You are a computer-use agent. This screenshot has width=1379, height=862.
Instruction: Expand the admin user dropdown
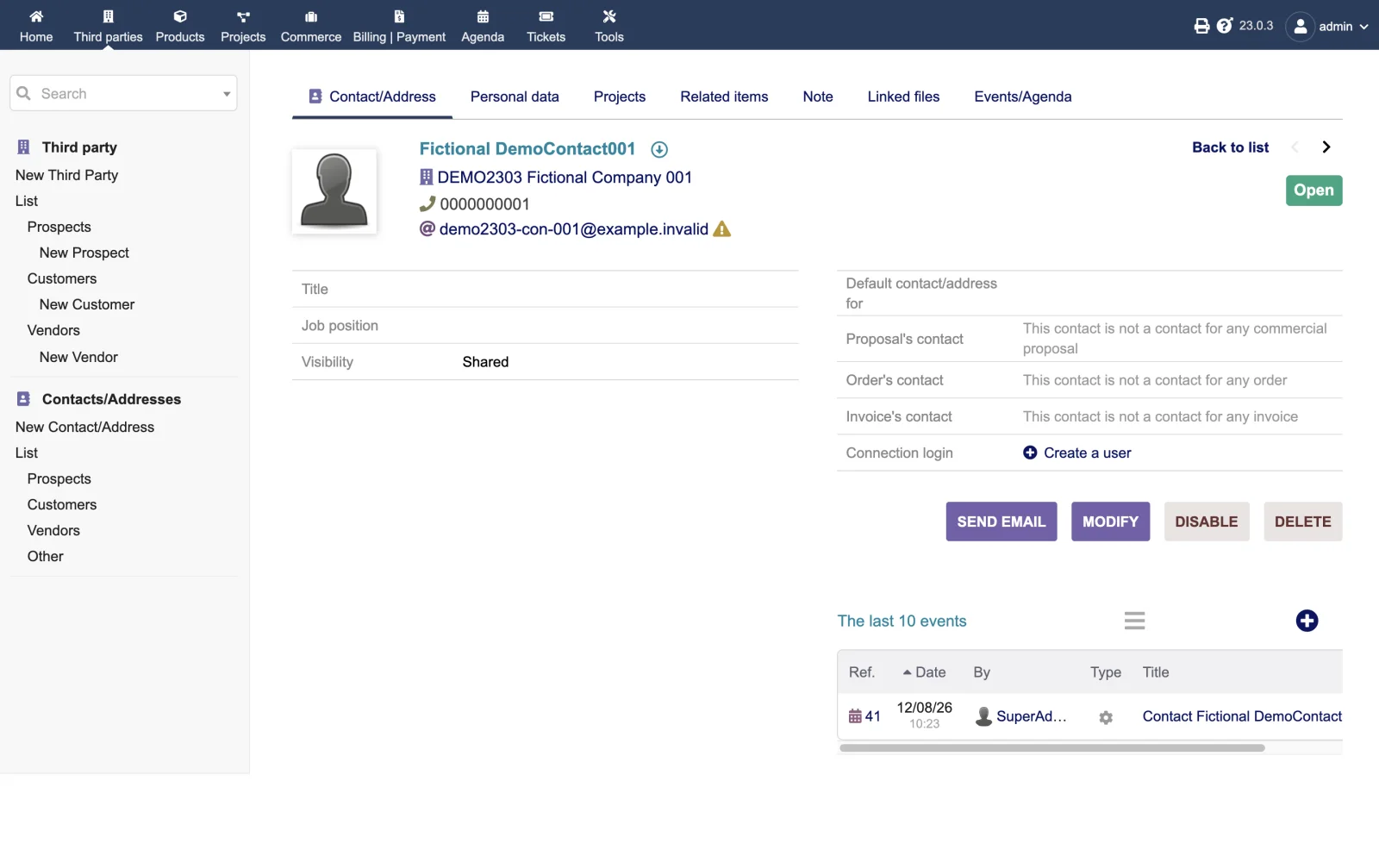[x=1363, y=27]
